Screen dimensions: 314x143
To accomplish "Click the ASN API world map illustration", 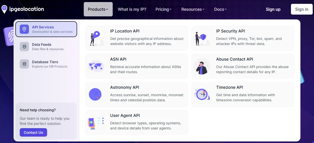I will [96, 67].
